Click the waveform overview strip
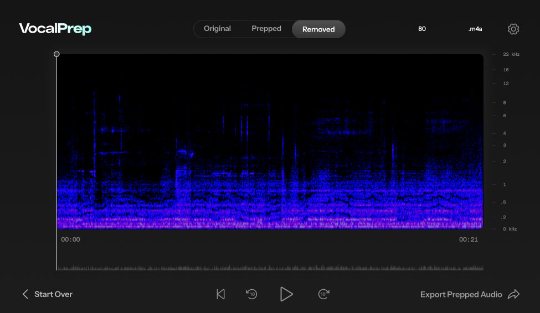The height and width of the screenshot is (313, 540). pyautogui.click(x=270, y=267)
